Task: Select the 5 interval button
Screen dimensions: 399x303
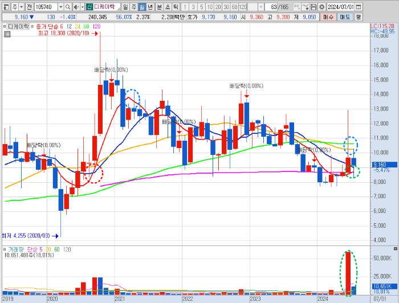Action: click(x=202, y=7)
